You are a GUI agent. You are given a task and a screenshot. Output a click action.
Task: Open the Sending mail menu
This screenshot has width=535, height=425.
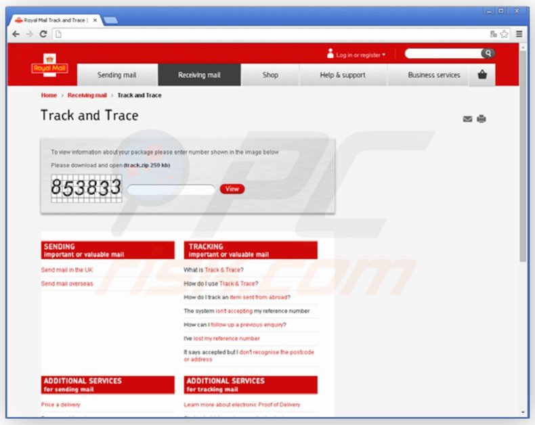[117, 75]
